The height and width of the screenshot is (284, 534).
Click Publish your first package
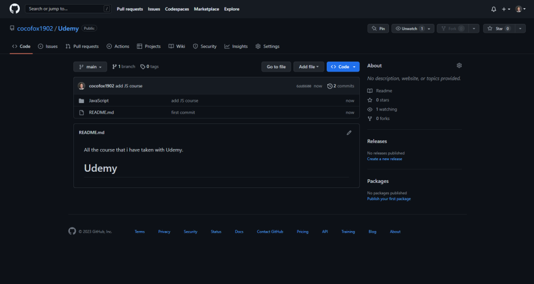point(389,199)
